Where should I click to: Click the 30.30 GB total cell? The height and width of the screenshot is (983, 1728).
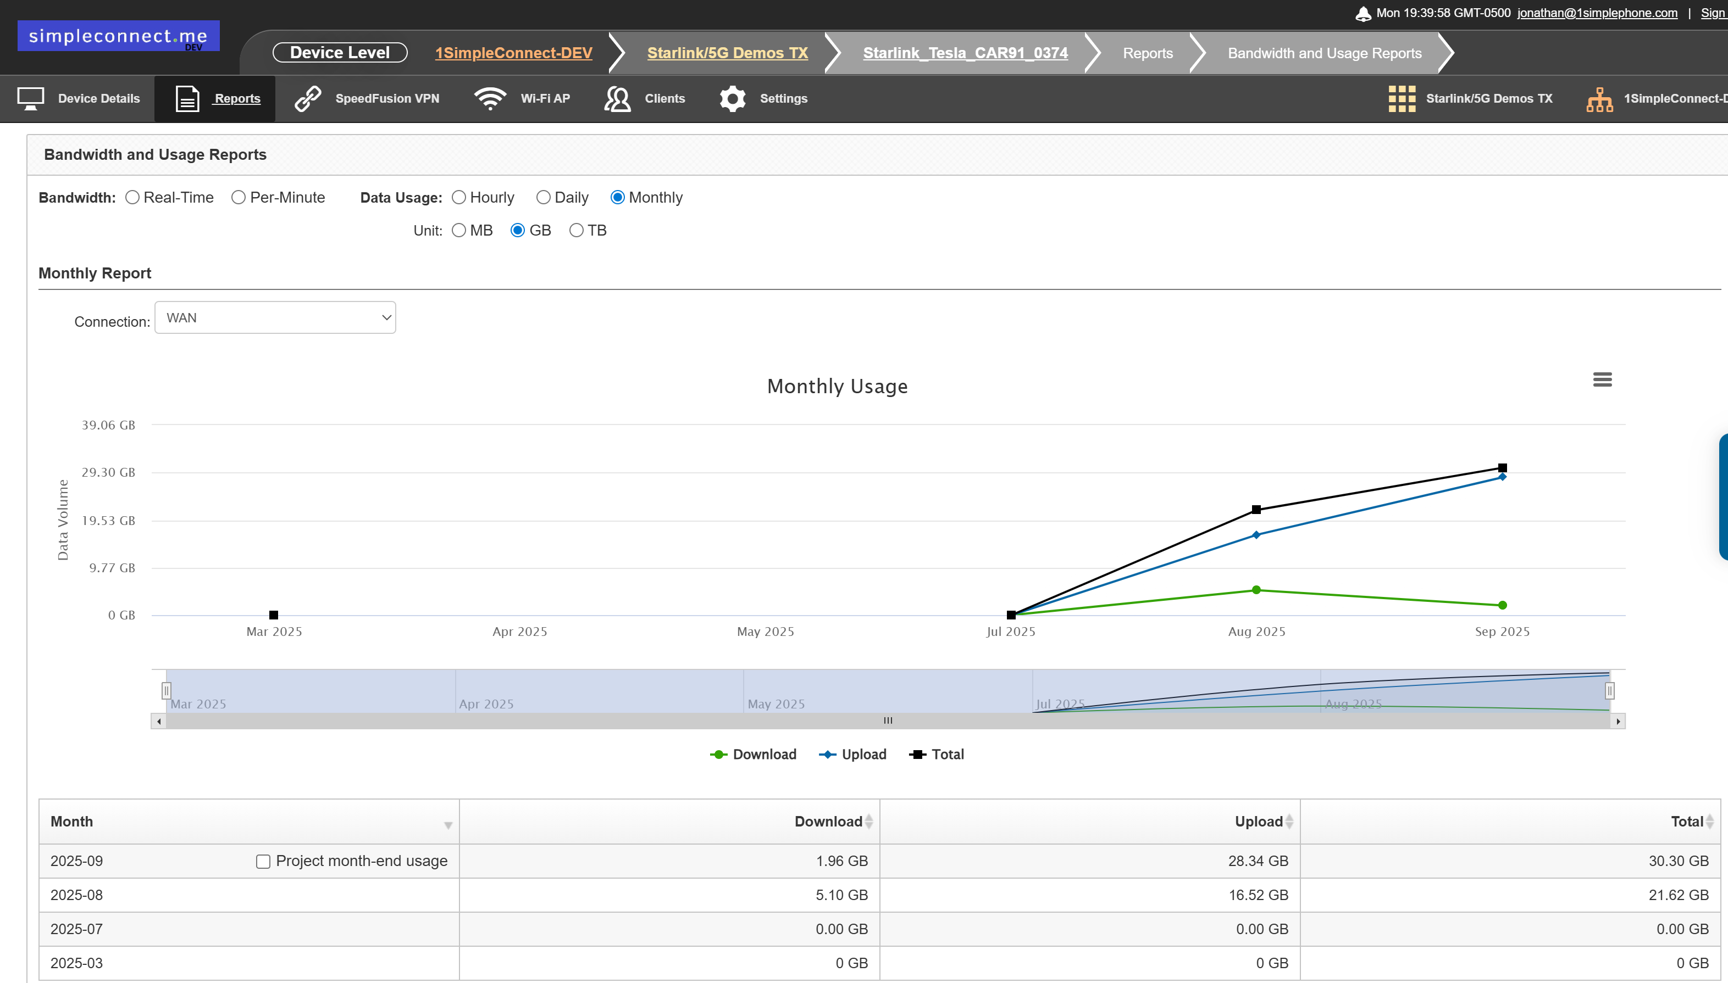point(1510,862)
